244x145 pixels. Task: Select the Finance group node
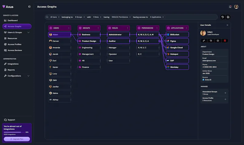coord(89,67)
